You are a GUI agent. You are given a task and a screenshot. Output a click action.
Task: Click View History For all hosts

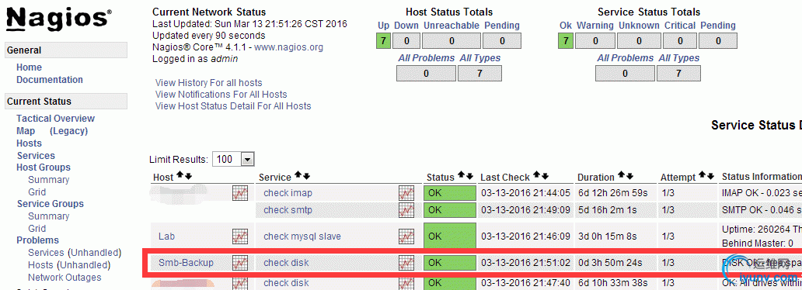[x=209, y=83]
